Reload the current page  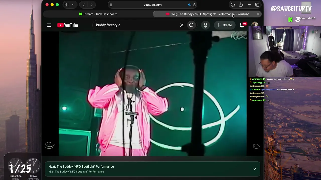pyautogui.click(x=194, y=5)
